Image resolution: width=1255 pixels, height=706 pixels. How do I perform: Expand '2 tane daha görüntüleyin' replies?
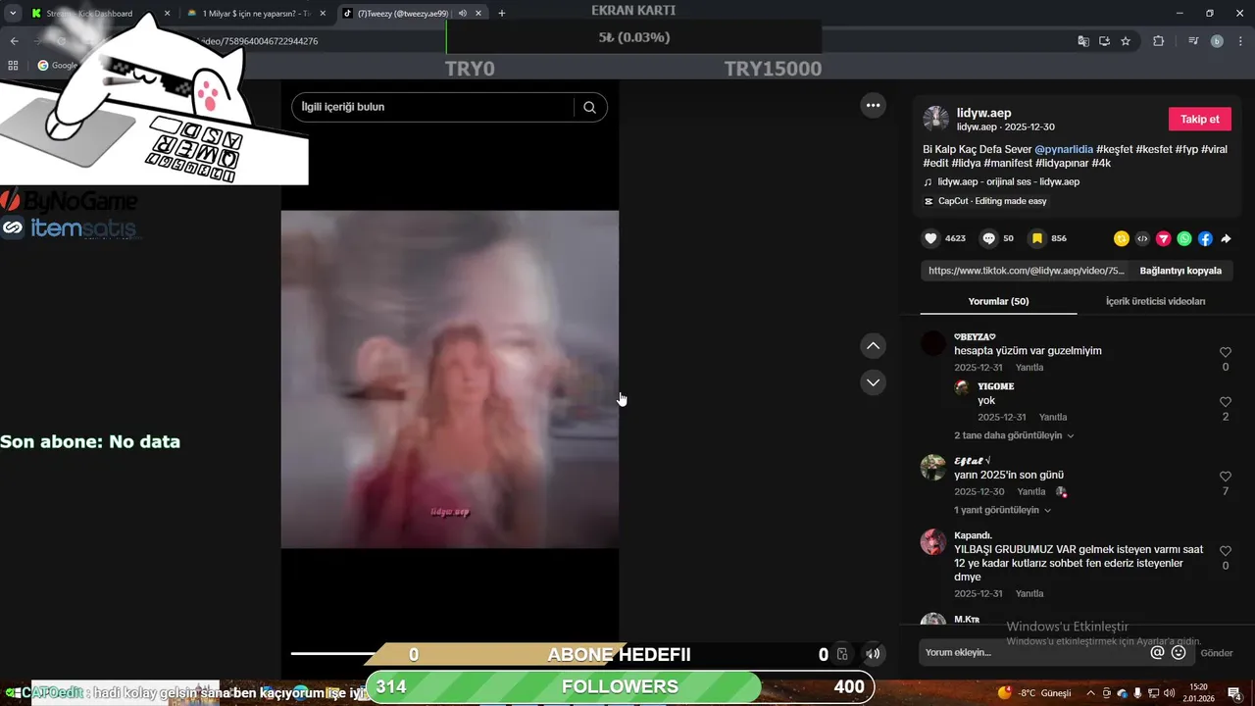[1014, 435]
